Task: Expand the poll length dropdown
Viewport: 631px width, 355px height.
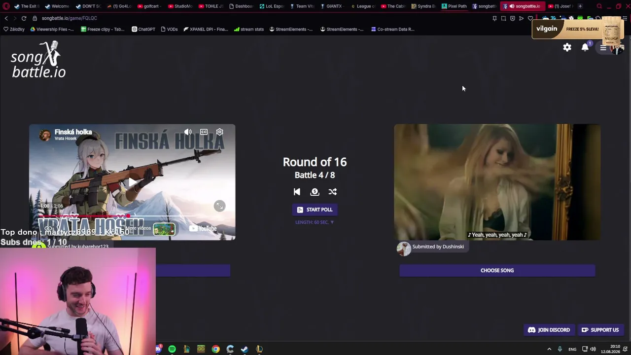Action: click(x=315, y=222)
